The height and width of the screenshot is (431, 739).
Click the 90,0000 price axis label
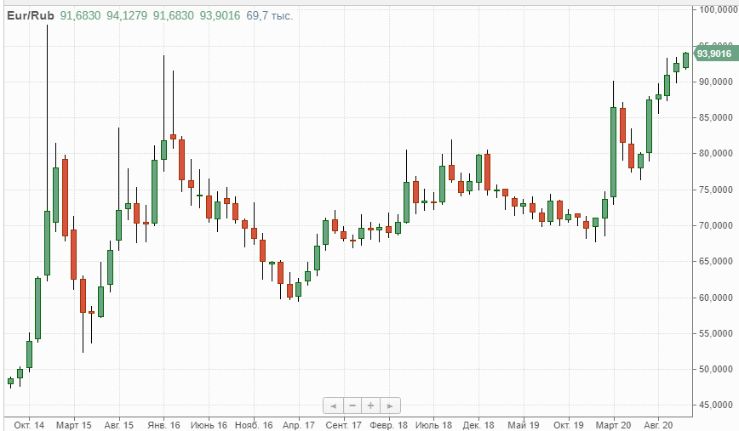pos(715,82)
